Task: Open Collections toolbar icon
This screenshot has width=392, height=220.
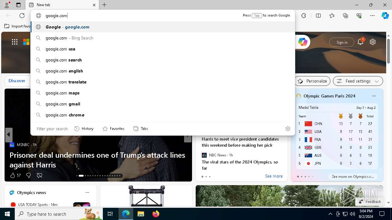Action: click(345, 16)
